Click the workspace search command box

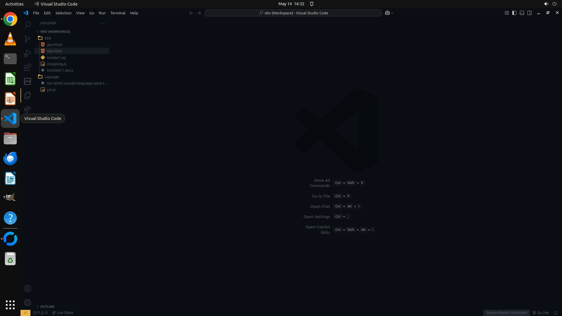(293, 13)
